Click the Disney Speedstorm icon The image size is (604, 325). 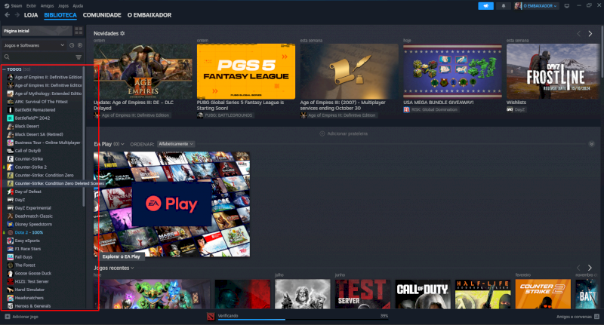coord(11,224)
